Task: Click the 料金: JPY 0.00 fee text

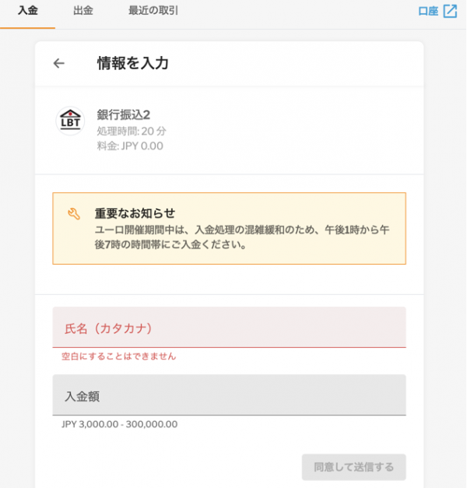Action: point(130,146)
